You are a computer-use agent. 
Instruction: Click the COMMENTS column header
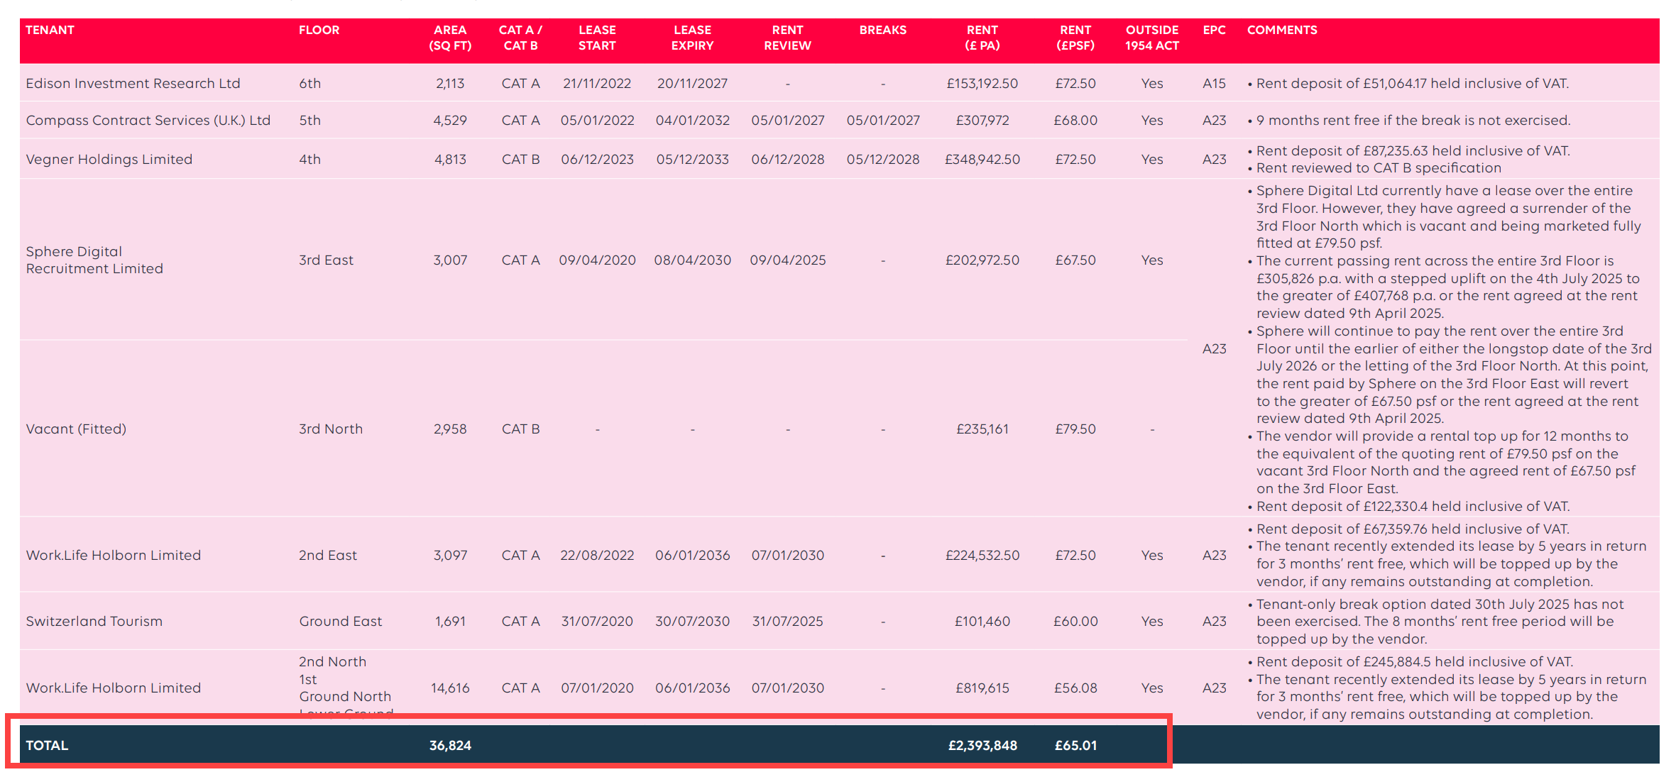point(1281,30)
